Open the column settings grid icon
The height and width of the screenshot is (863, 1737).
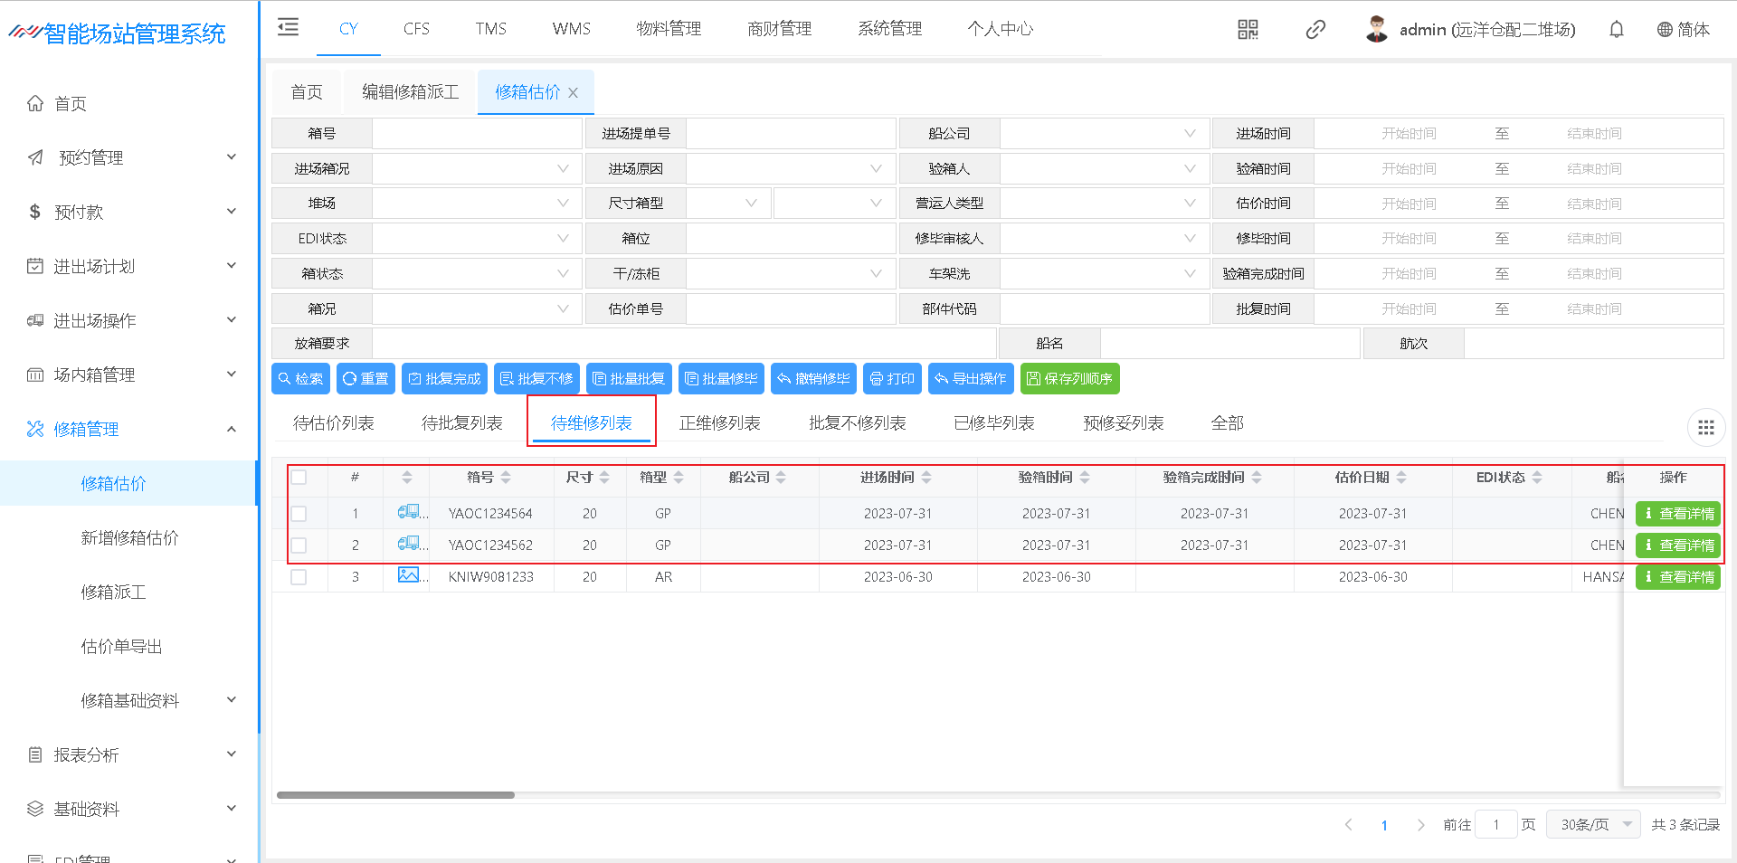click(1705, 428)
